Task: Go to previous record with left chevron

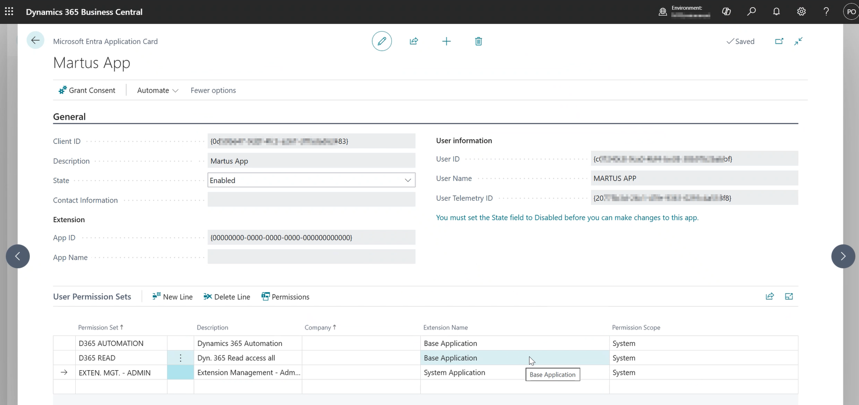Action: click(x=18, y=256)
